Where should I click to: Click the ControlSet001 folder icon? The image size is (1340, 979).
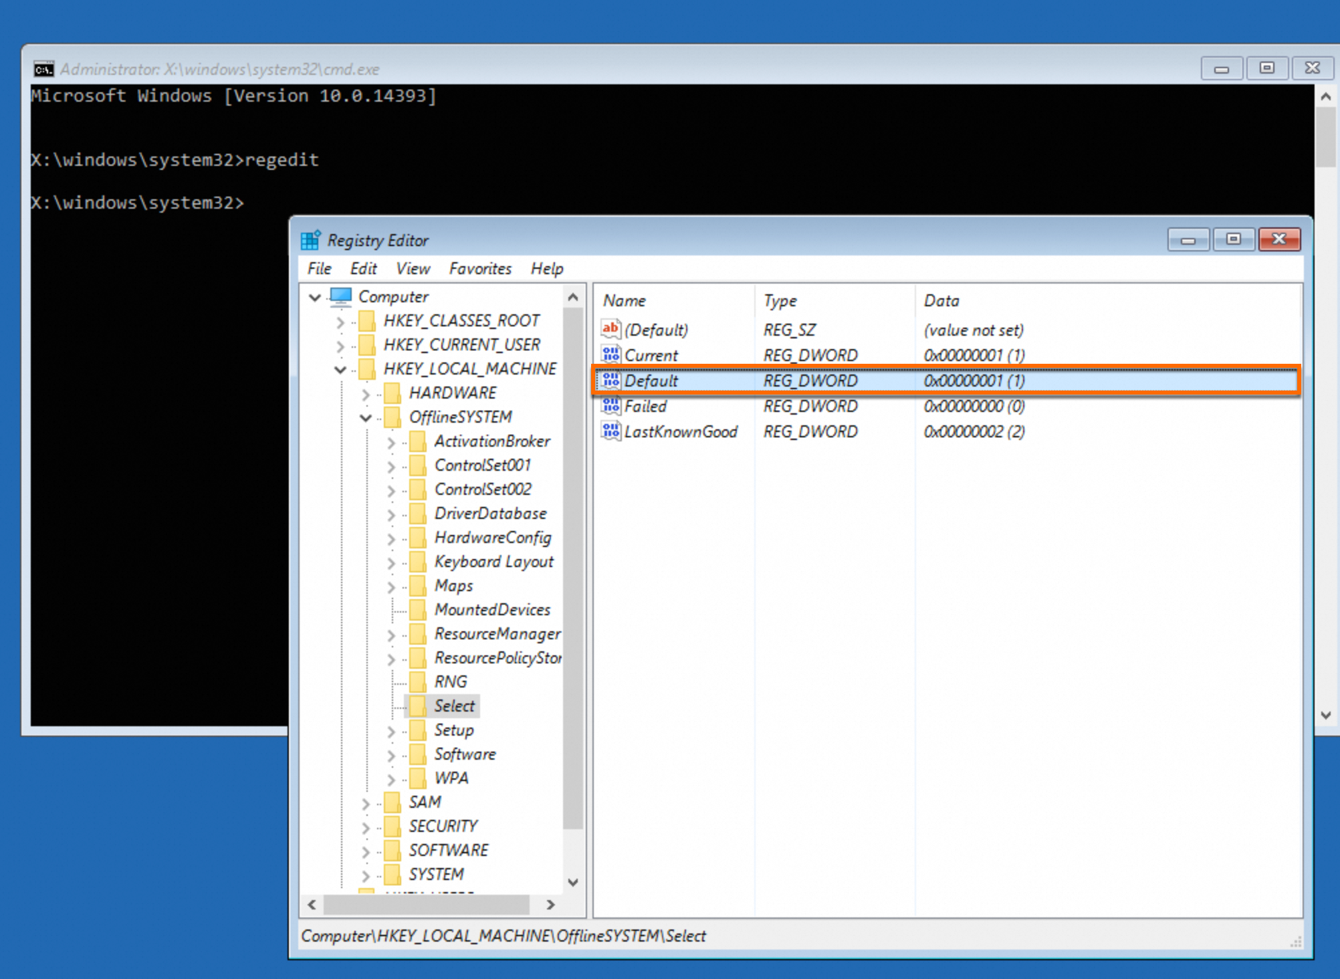click(418, 465)
